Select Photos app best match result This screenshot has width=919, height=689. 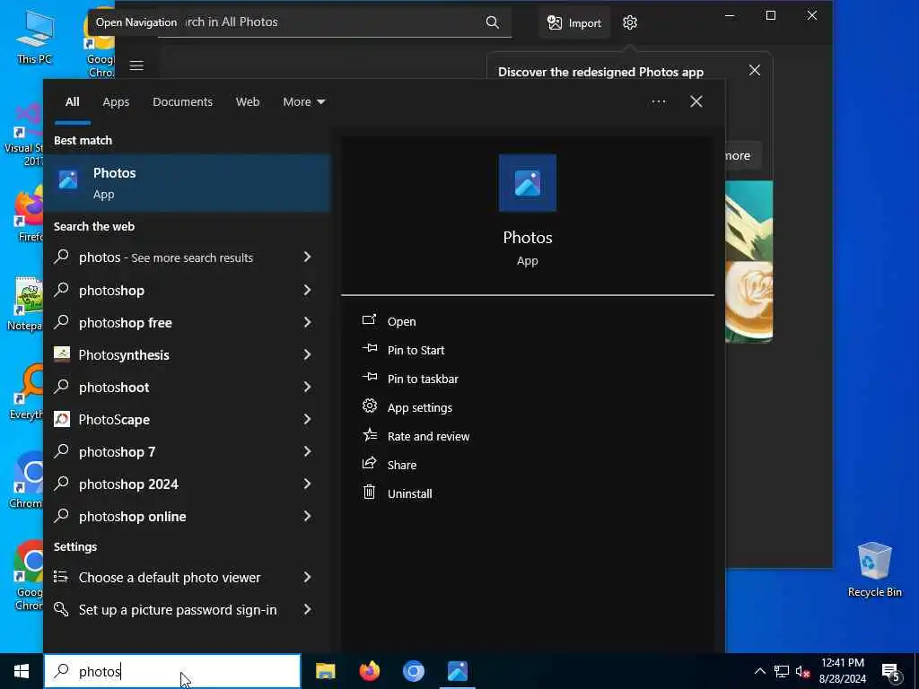click(x=187, y=183)
